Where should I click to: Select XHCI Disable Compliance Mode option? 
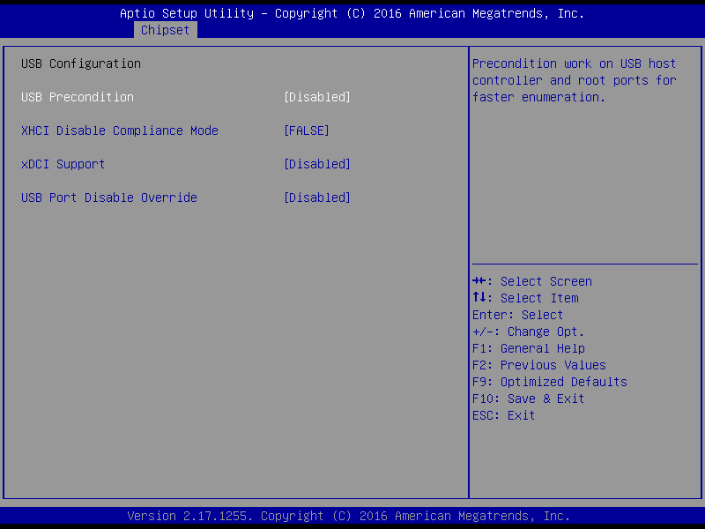120,130
